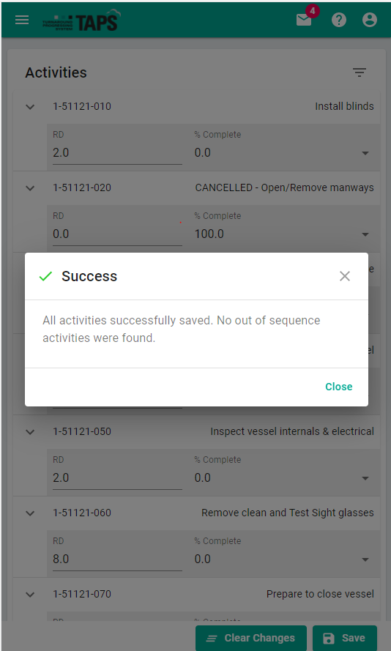Open the help question mark icon
The width and height of the screenshot is (391, 651).
tap(339, 20)
